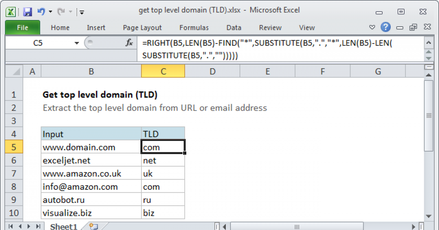Insert a new worksheet tab
Image resolution: width=439 pixels, height=230 pixels.
point(93,226)
